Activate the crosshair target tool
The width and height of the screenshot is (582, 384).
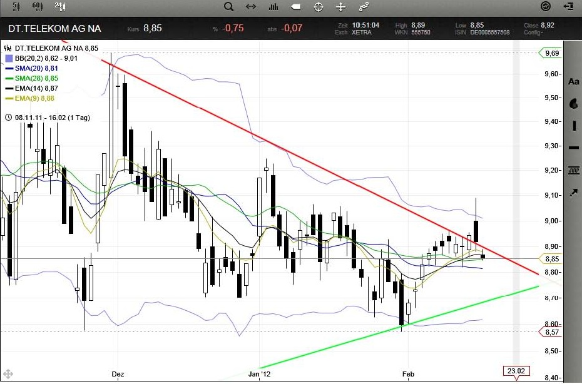[318, 7]
